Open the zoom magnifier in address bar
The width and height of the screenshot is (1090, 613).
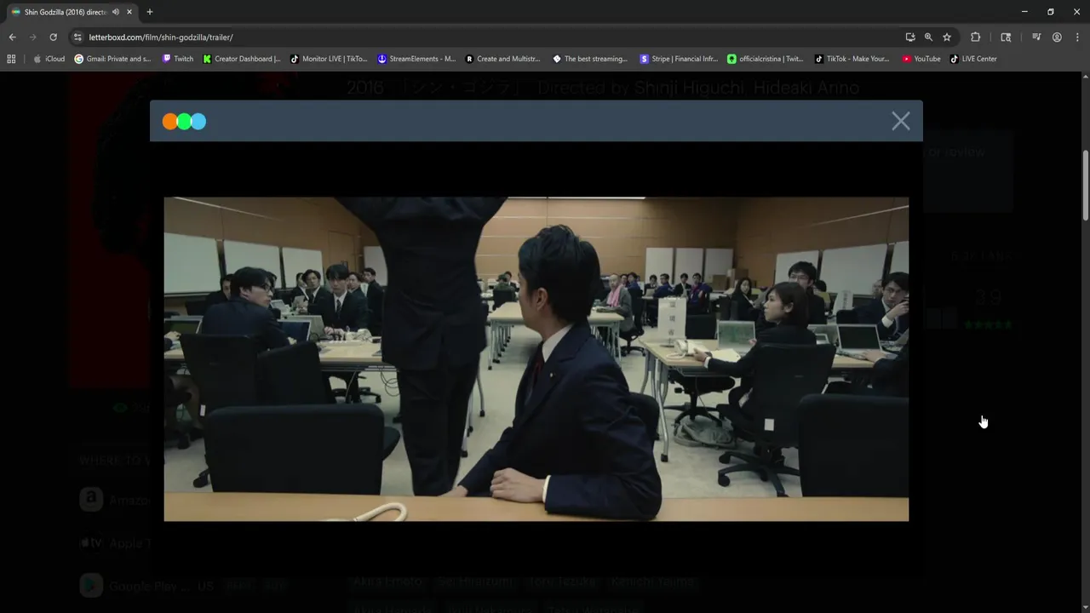tap(928, 37)
